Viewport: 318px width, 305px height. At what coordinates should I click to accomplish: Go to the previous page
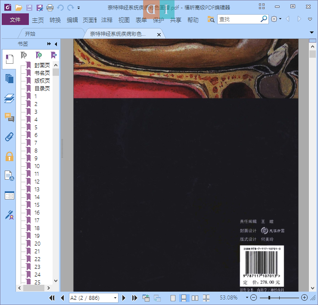click(62, 298)
